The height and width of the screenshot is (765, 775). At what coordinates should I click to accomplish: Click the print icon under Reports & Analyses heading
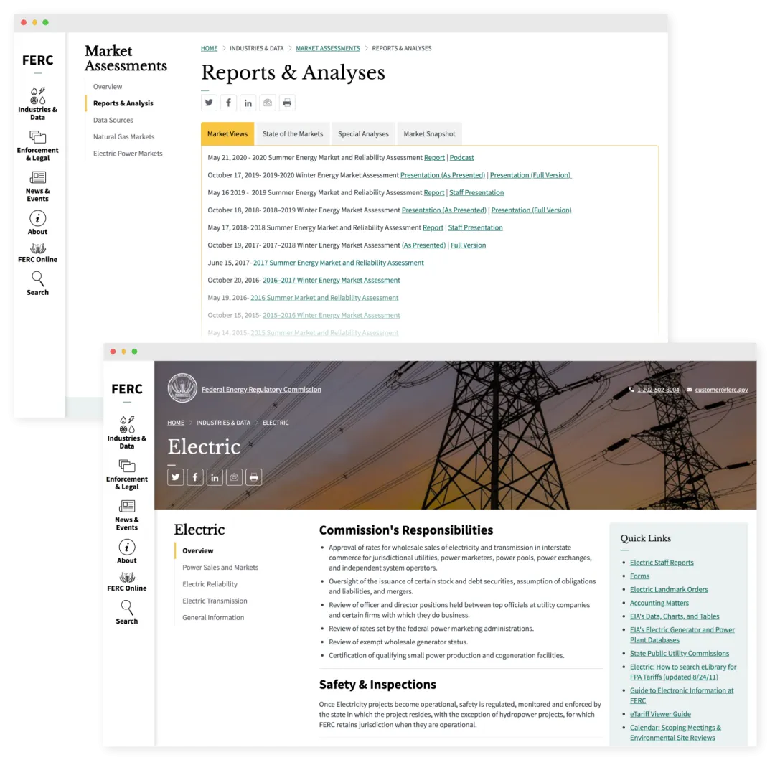click(287, 103)
